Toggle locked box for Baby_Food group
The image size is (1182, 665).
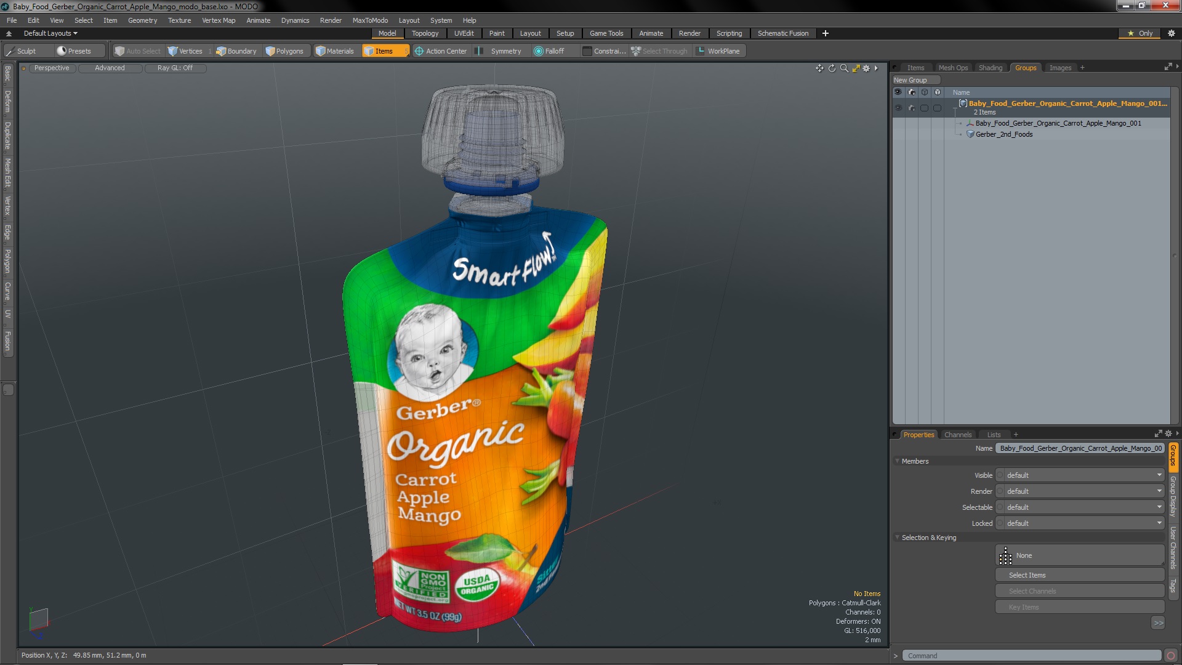click(x=937, y=108)
